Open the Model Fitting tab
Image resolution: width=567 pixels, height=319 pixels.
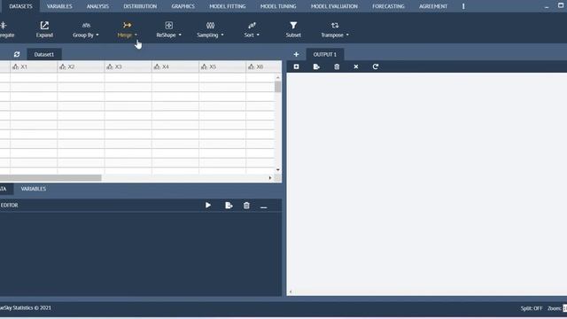click(228, 6)
